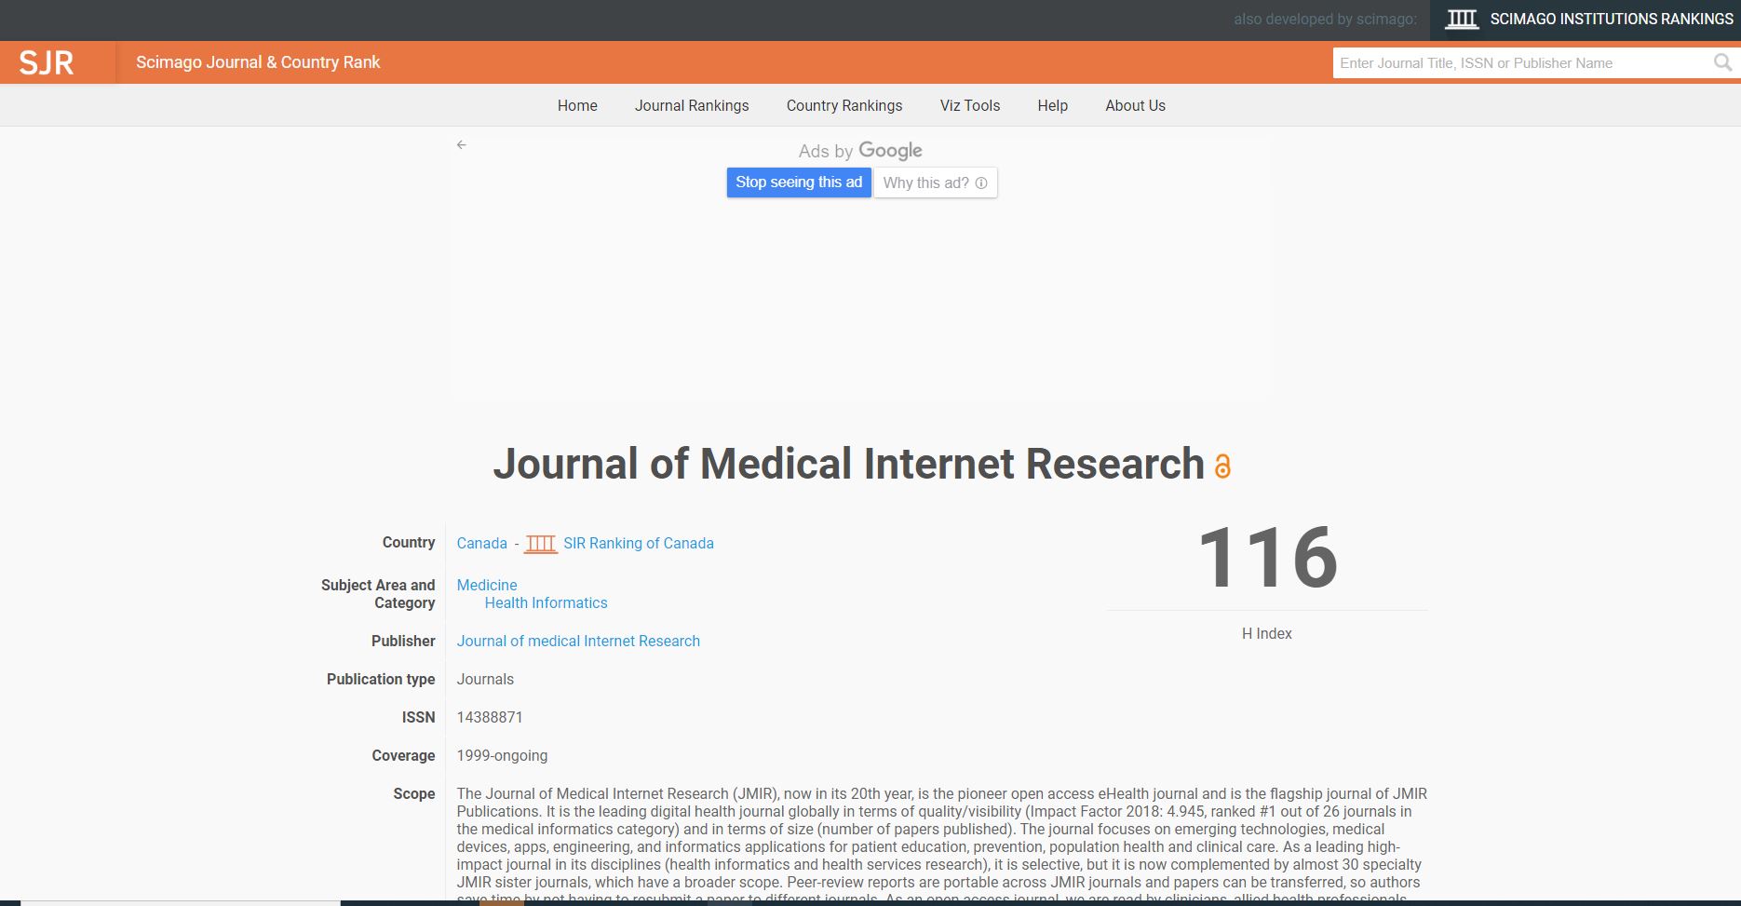The height and width of the screenshot is (906, 1741).
Task: Open SIR Ranking of Canada link
Action: pyautogui.click(x=639, y=544)
